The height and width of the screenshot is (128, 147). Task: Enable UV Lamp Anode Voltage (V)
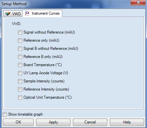[20, 73]
